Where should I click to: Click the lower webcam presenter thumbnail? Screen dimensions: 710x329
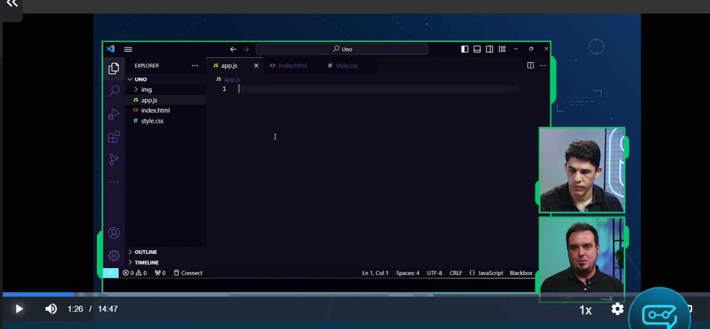click(582, 259)
